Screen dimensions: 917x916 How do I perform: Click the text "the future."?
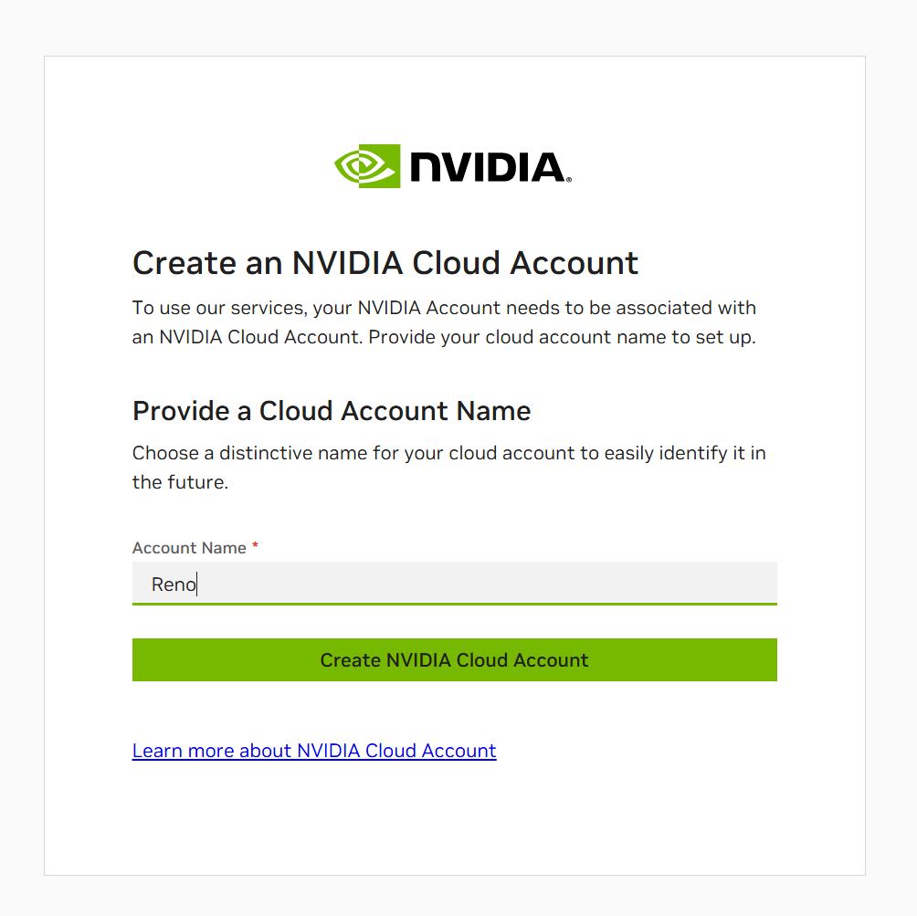[180, 482]
